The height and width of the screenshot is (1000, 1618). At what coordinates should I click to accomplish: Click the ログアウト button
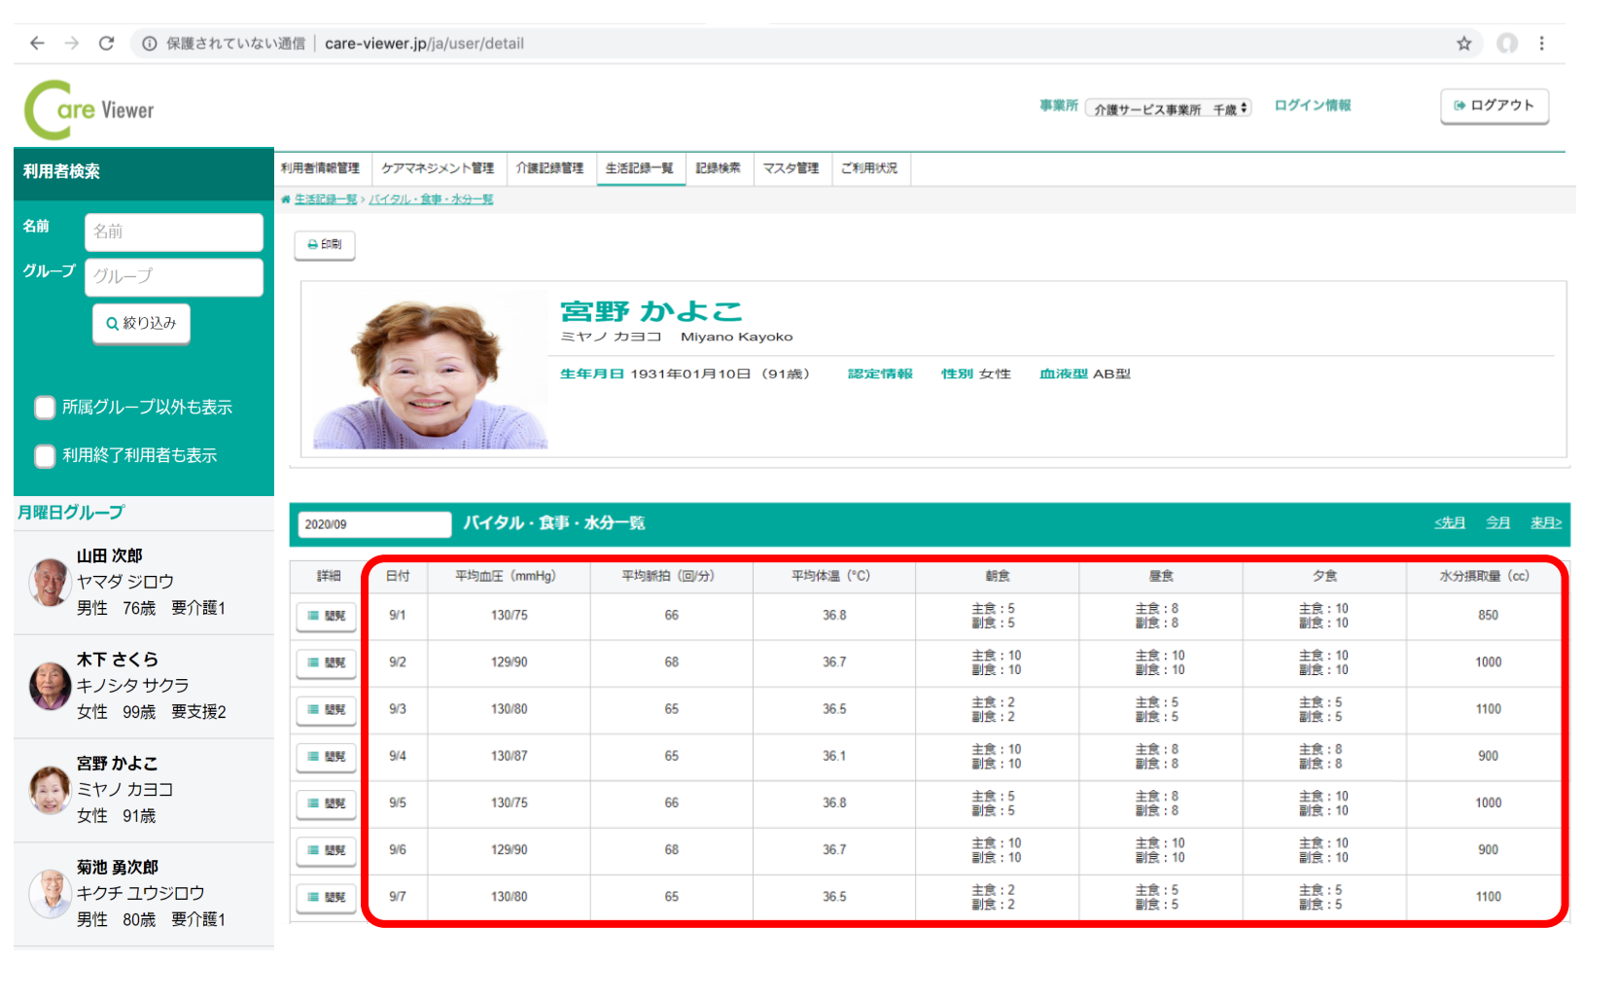(x=1494, y=105)
